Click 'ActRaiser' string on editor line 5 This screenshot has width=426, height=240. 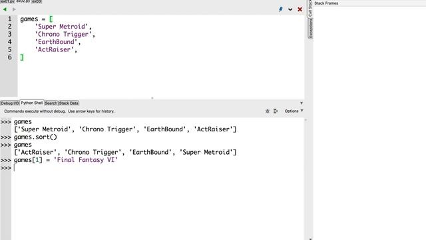[x=54, y=49]
